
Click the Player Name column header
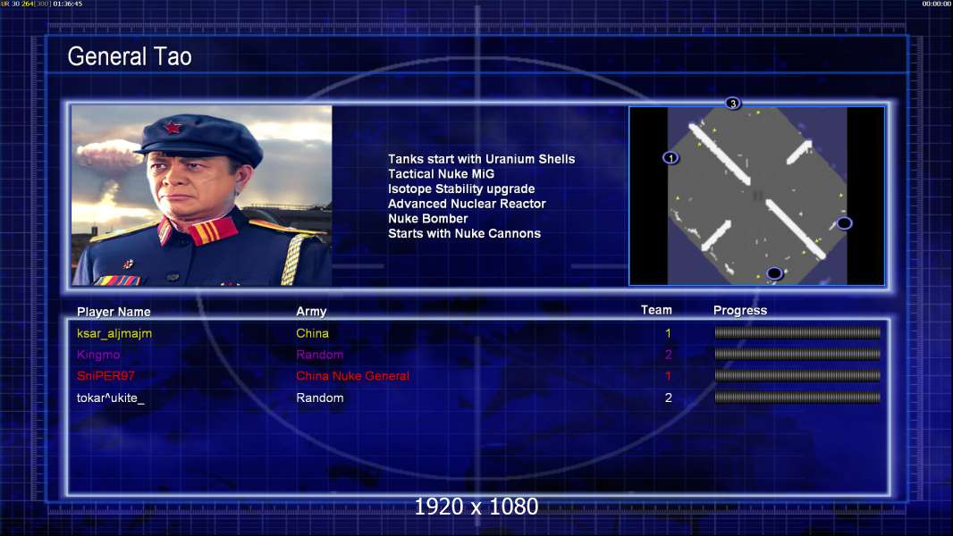pos(114,312)
